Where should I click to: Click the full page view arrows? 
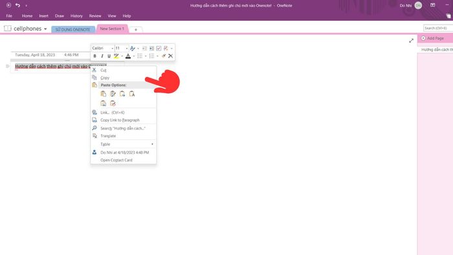pyautogui.click(x=411, y=41)
